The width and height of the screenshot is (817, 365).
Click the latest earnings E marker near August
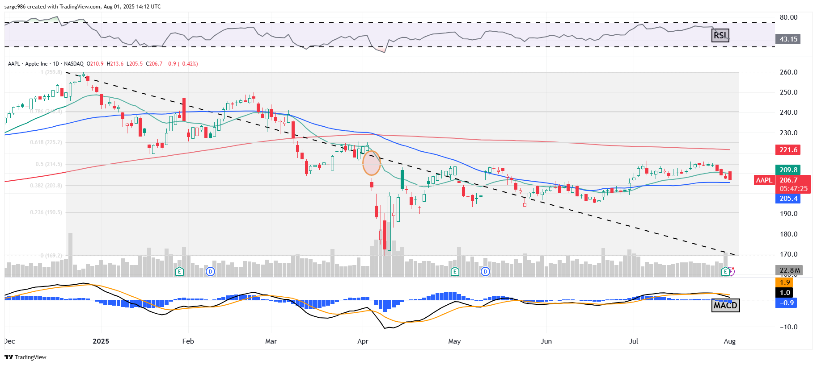coord(725,271)
